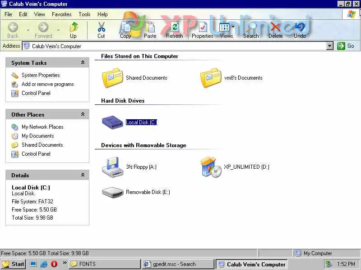Open the vm8's Documents folder icon

pos(211,78)
